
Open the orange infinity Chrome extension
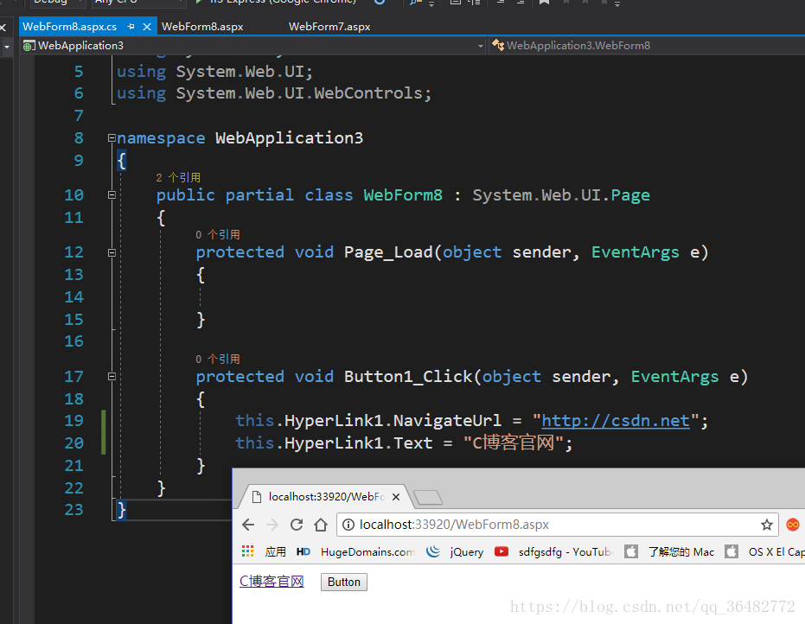click(x=793, y=525)
